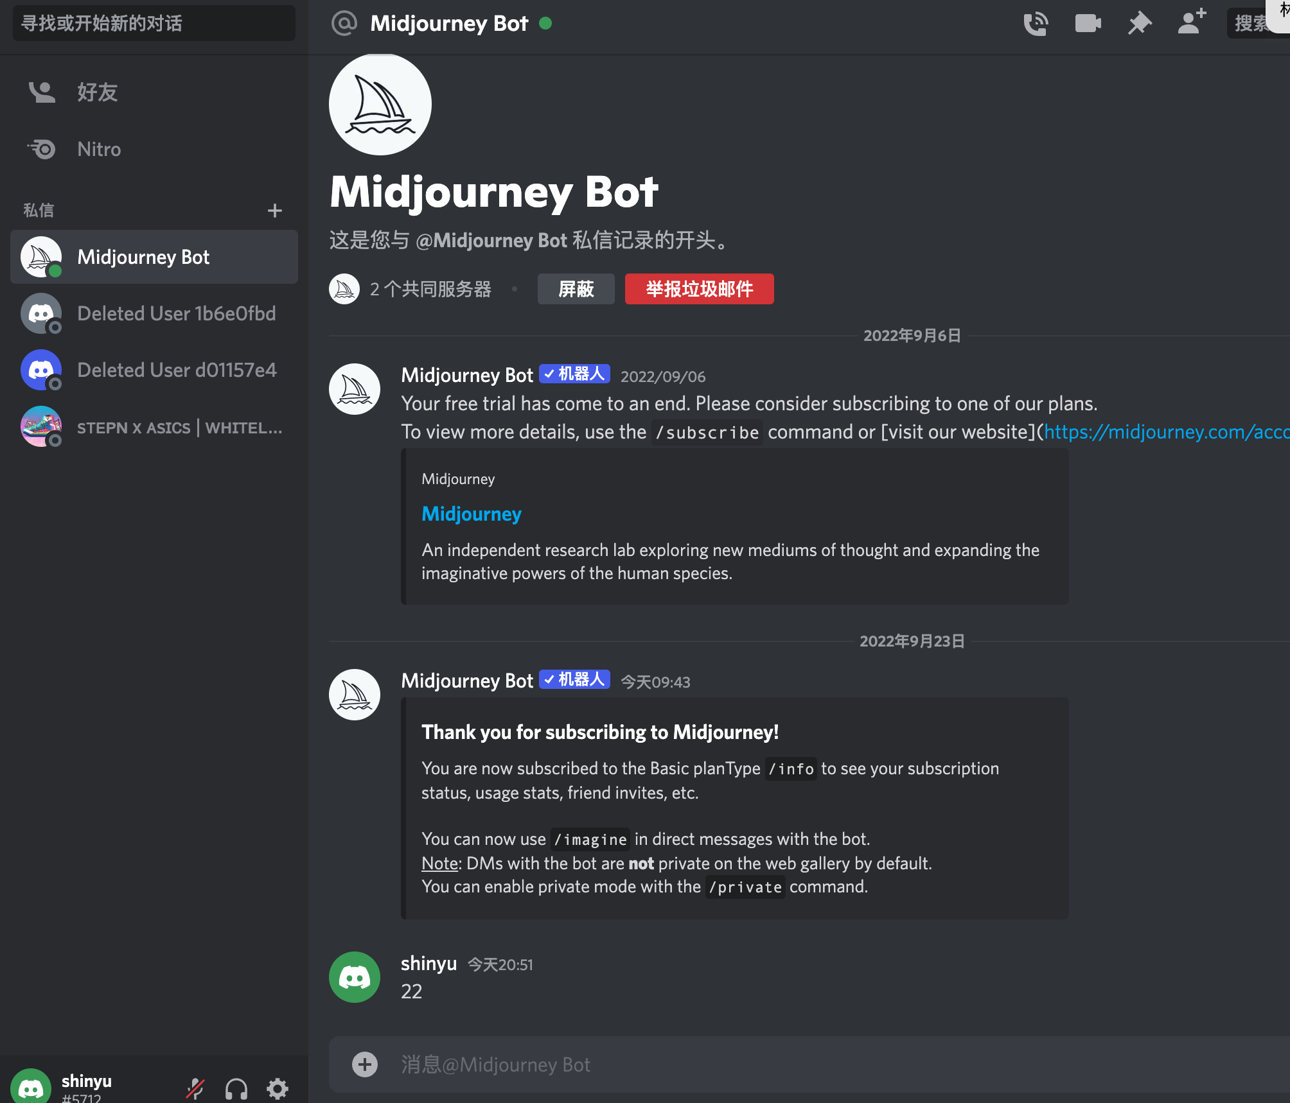This screenshot has height=1103, width=1290.
Task: Click shinyu's green avatar in chat
Action: (355, 977)
